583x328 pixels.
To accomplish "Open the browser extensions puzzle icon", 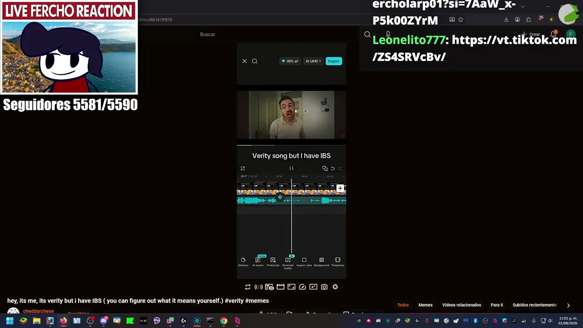I will pos(528,20).
